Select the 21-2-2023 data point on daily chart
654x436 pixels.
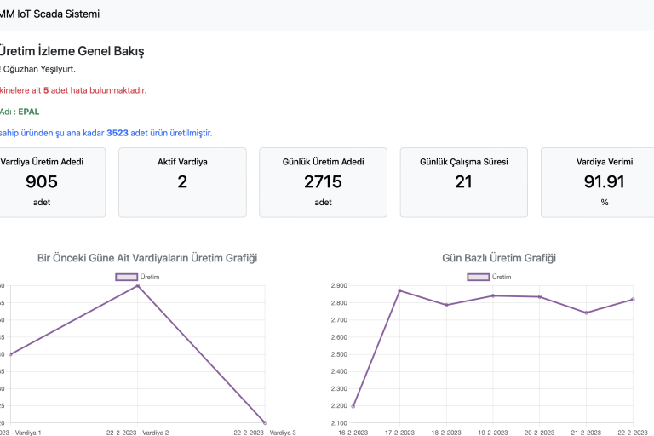click(x=585, y=313)
